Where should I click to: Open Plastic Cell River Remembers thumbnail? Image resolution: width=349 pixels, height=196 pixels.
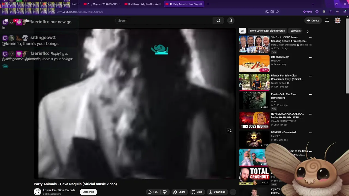click(x=254, y=101)
